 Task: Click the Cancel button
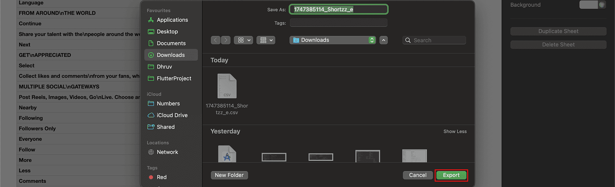[x=418, y=175]
